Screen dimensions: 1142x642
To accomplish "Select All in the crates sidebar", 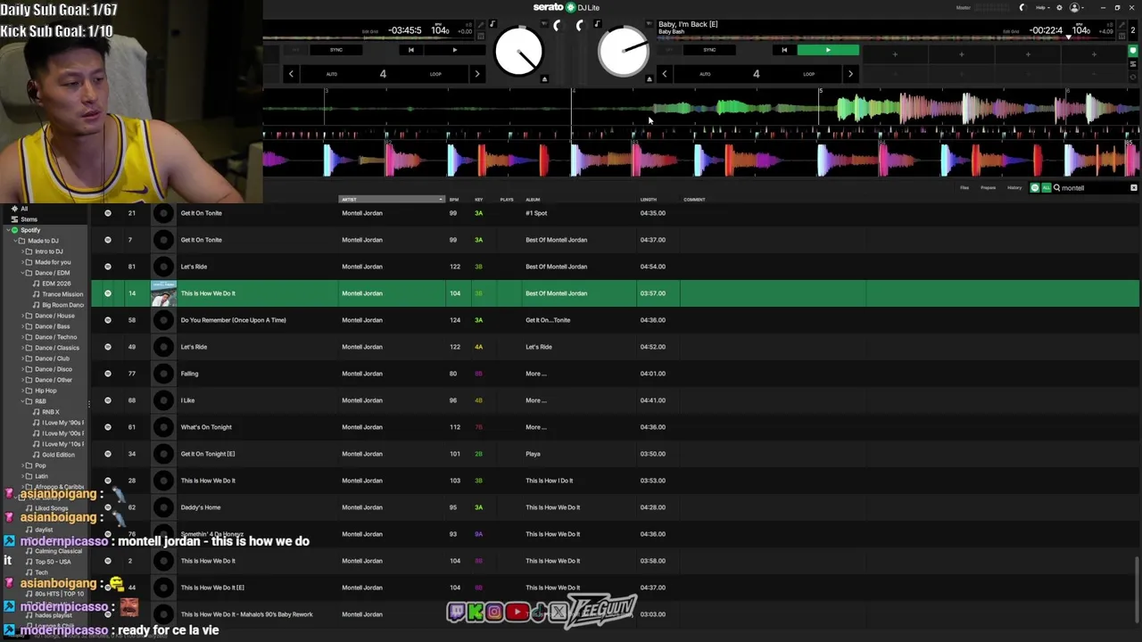I will pos(24,209).
